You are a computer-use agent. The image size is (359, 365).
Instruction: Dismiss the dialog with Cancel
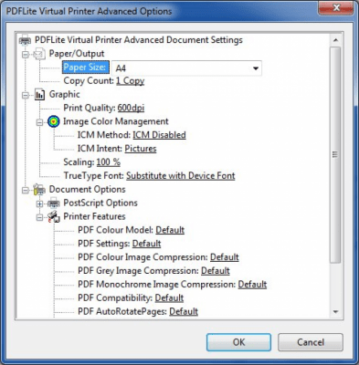coord(311,342)
